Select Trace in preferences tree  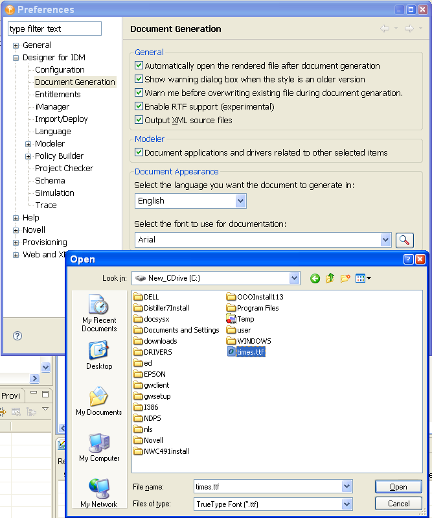(x=46, y=206)
